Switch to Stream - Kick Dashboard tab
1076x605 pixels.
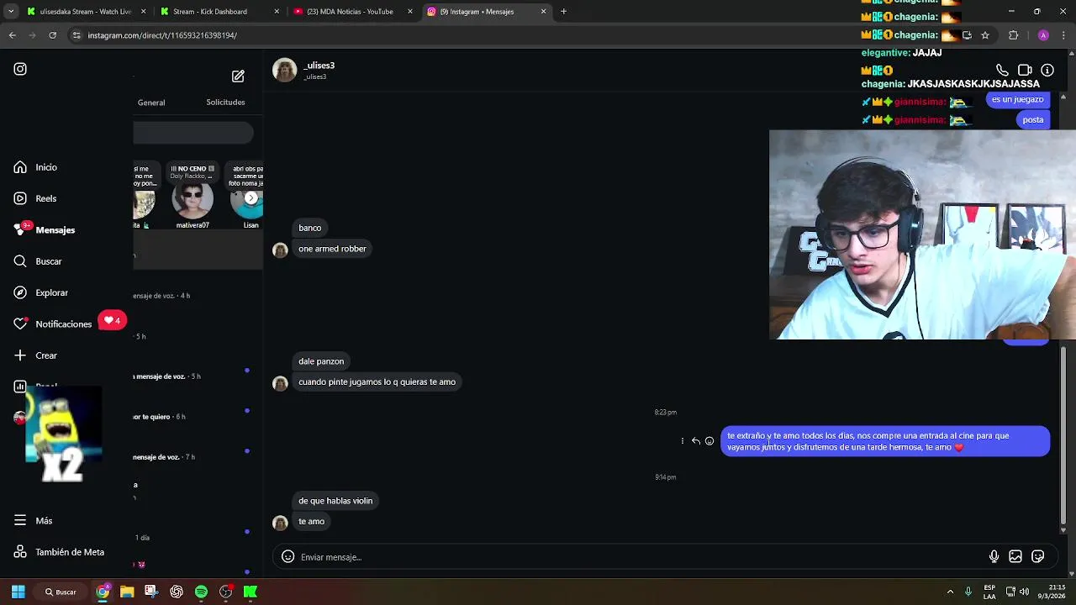click(219, 12)
